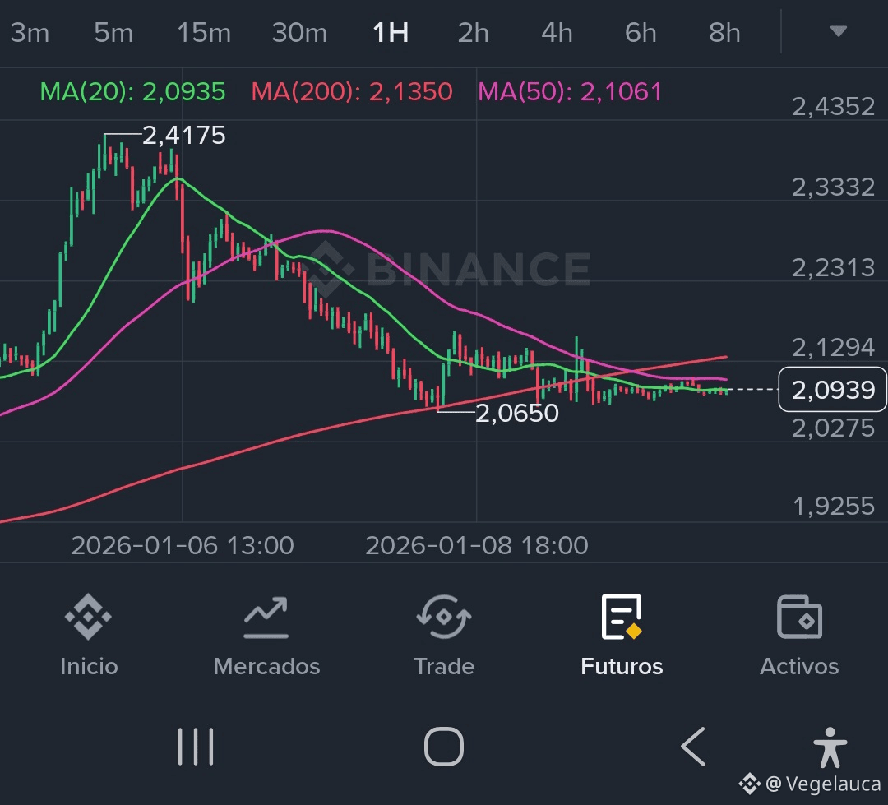The image size is (888, 805).
Task: Tap the current price tag 2,0939
Action: tap(832, 390)
